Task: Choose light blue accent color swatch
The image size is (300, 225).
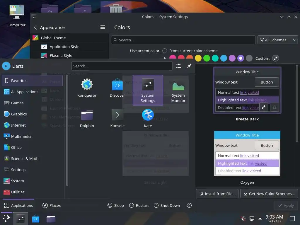Action: [224, 58]
